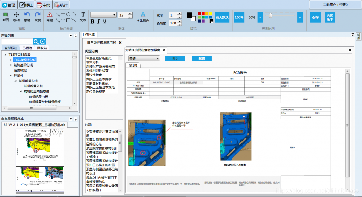The height and width of the screenshot is (197, 362).
Task: Increase font size with up arrow
Action: tap(130, 14)
